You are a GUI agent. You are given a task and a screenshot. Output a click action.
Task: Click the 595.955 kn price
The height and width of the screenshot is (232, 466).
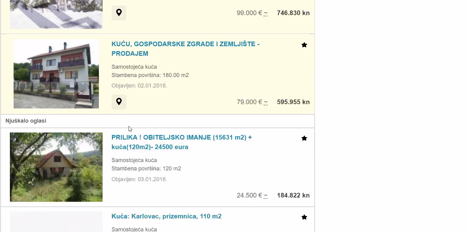click(x=293, y=102)
